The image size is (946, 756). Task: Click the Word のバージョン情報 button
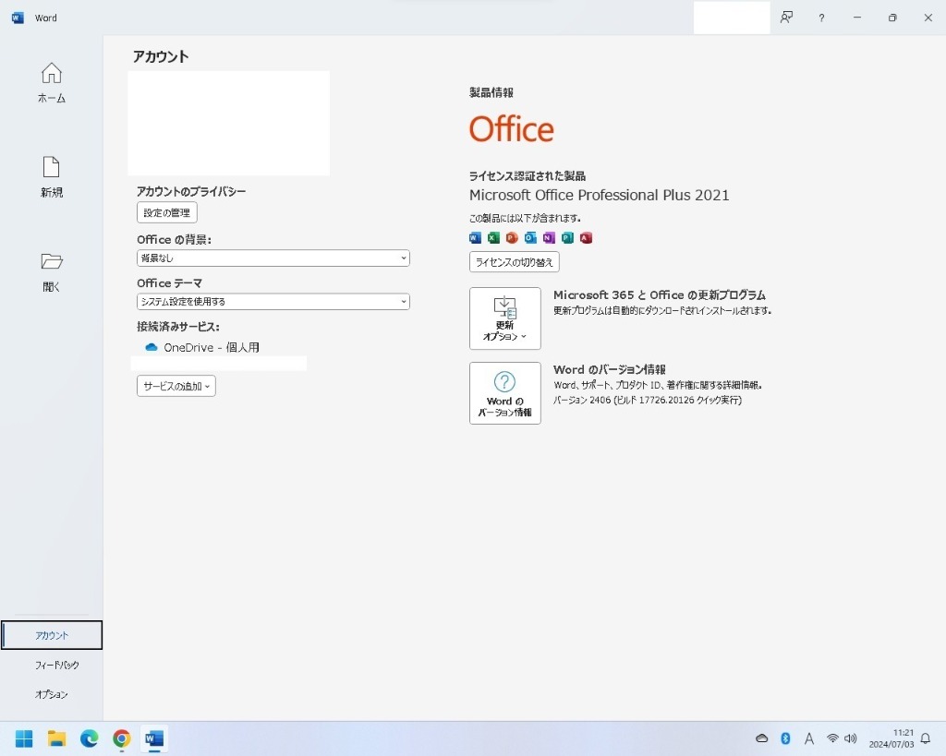point(505,393)
